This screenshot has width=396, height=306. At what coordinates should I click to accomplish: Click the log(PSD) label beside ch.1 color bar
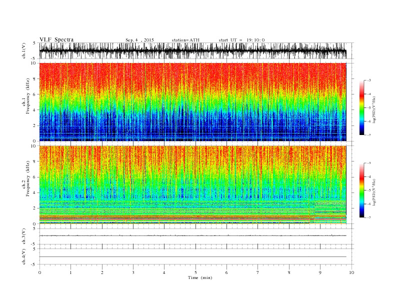pyautogui.click(x=374, y=109)
